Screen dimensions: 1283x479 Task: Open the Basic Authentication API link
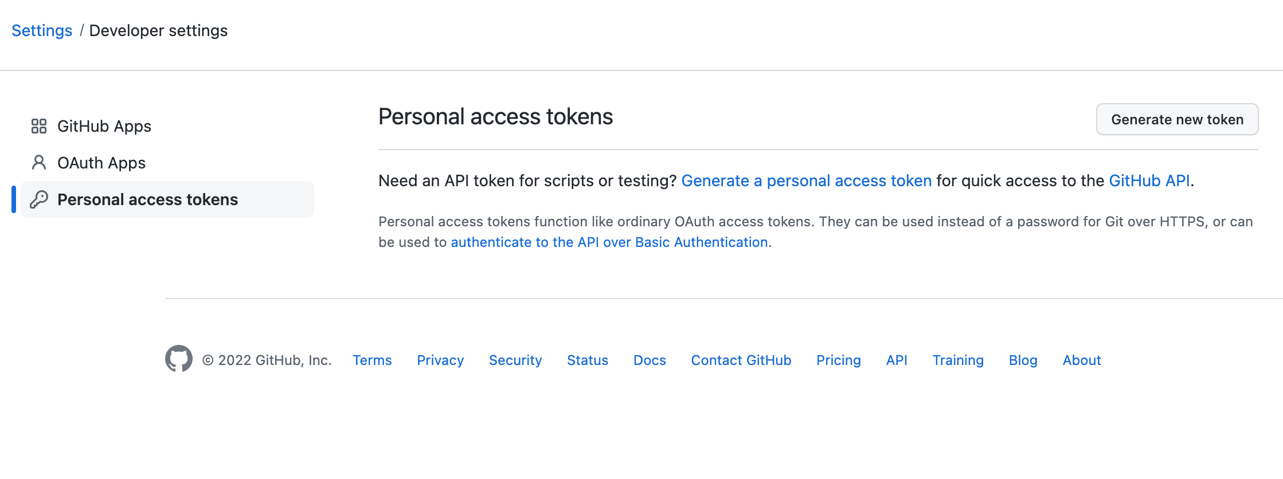click(609, 242)
